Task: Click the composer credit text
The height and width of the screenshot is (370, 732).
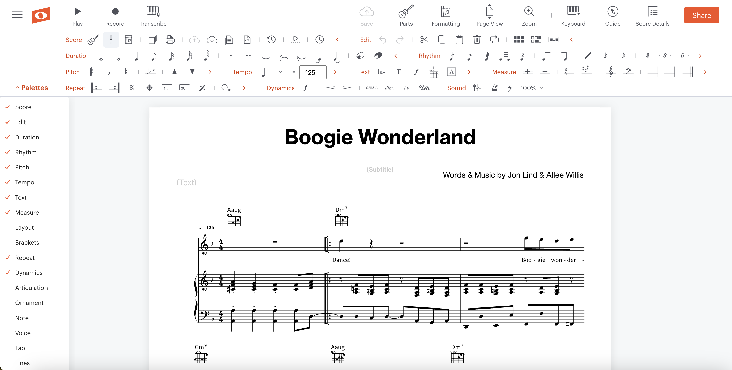Action: pos(513,175)
